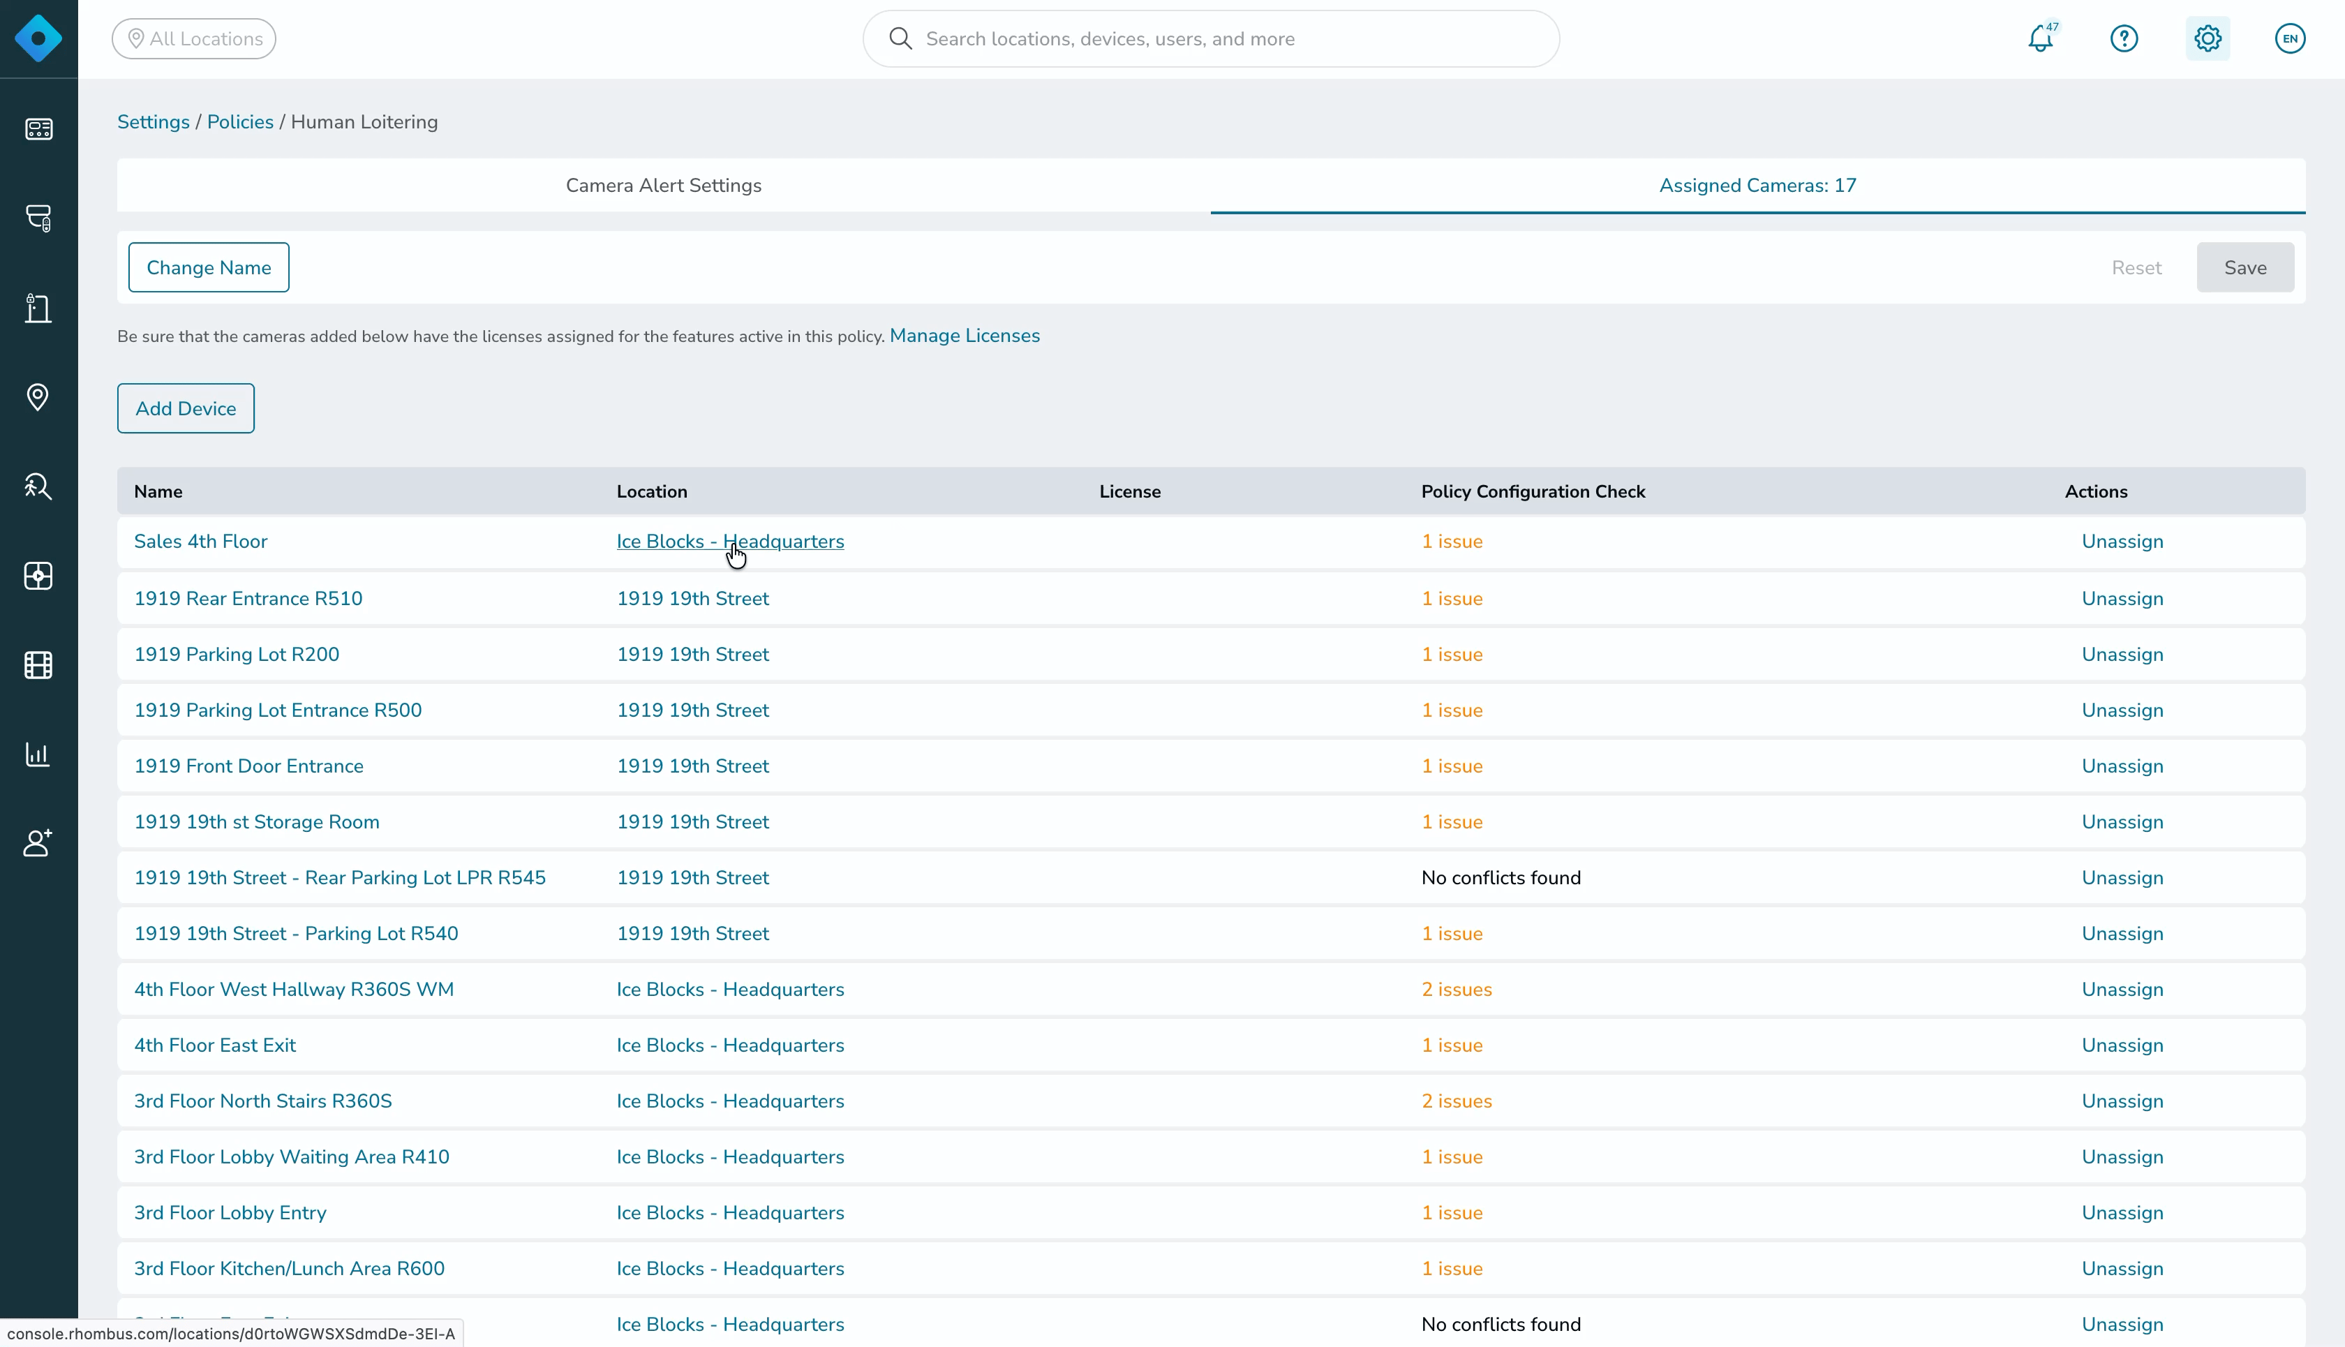Go to Policies breadcrumb
The width and height of the screenshot is (2345, 1347).
click(x=241, y=122)
